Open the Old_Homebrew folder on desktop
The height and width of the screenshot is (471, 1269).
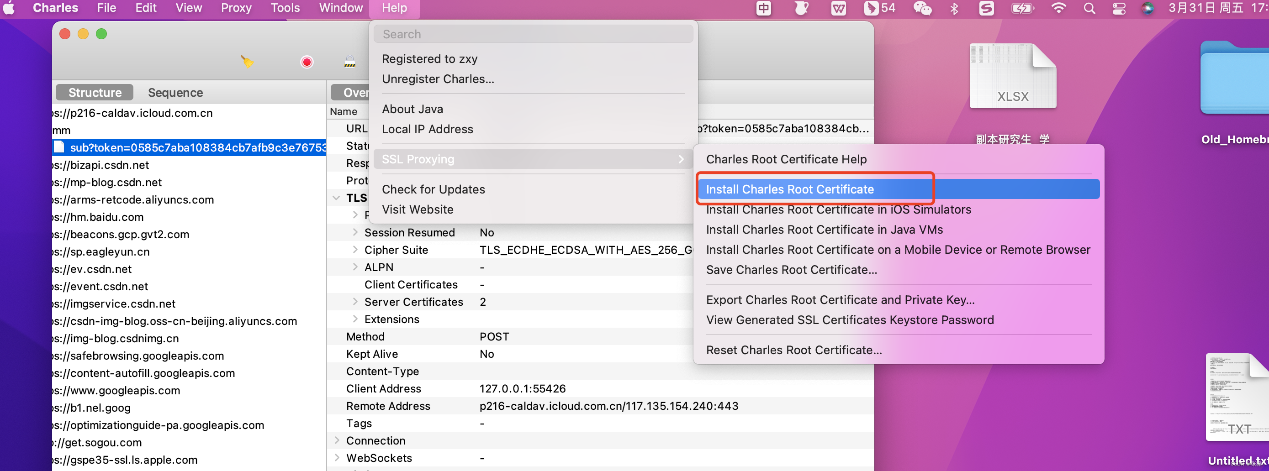(1234, 78)
